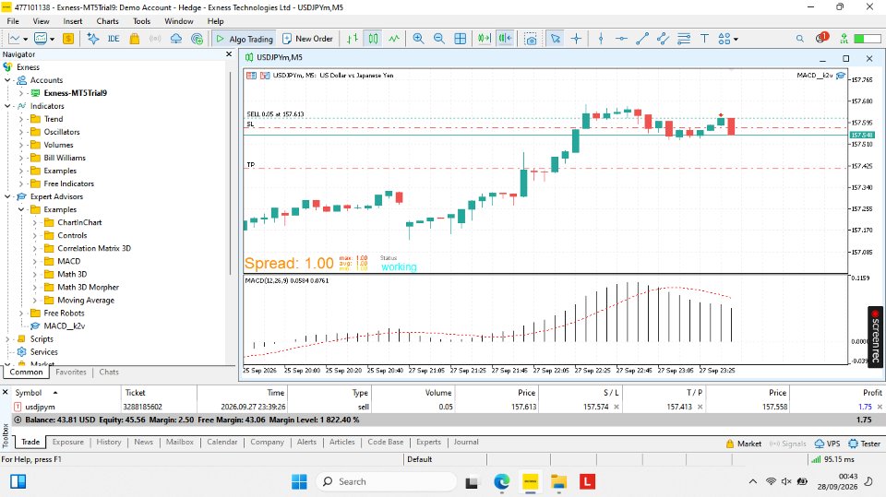Toggle Algo Trading on or off
The image size is (886, 497).
pos(244,39)
